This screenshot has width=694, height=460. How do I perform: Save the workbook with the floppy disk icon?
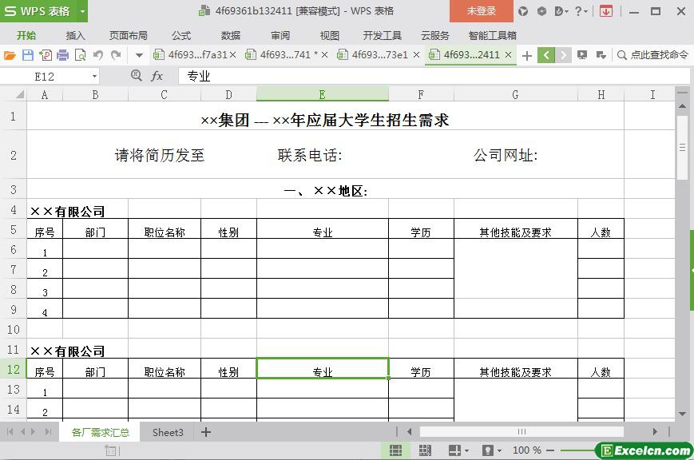[x=28, y=55]
